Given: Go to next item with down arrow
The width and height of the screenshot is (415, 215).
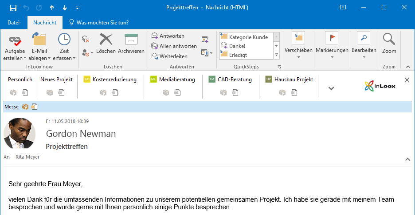Looking at the screenshot, I should click(x=65, y=8).
